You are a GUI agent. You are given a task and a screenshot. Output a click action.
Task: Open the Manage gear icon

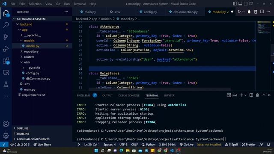(x=6, y=136)
